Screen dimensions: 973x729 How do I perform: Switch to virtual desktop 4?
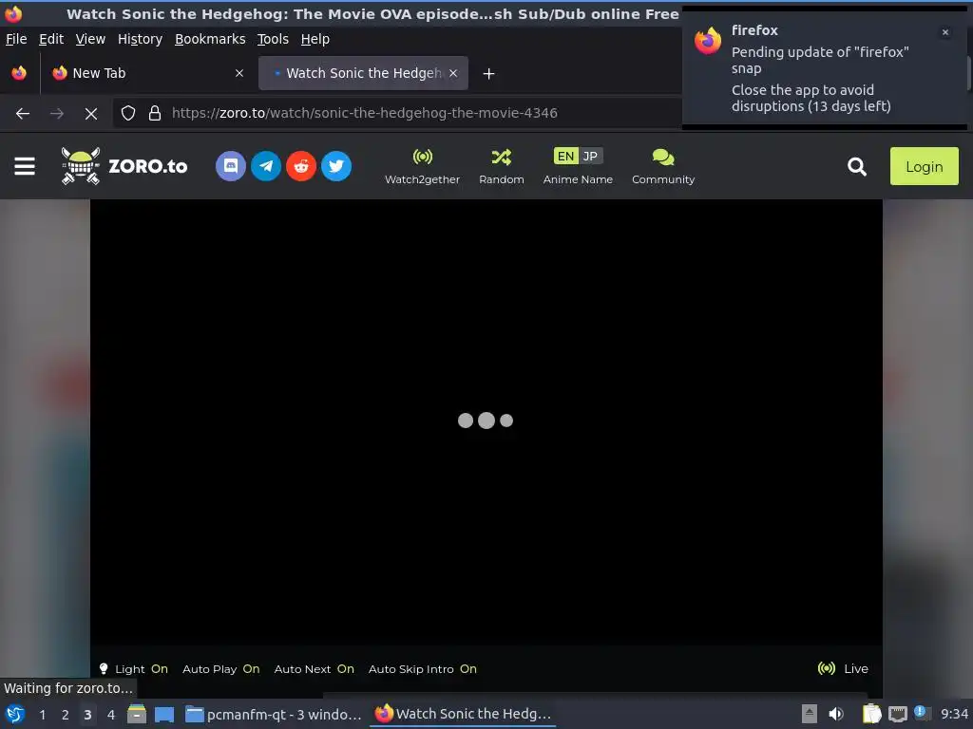point(110,714)
